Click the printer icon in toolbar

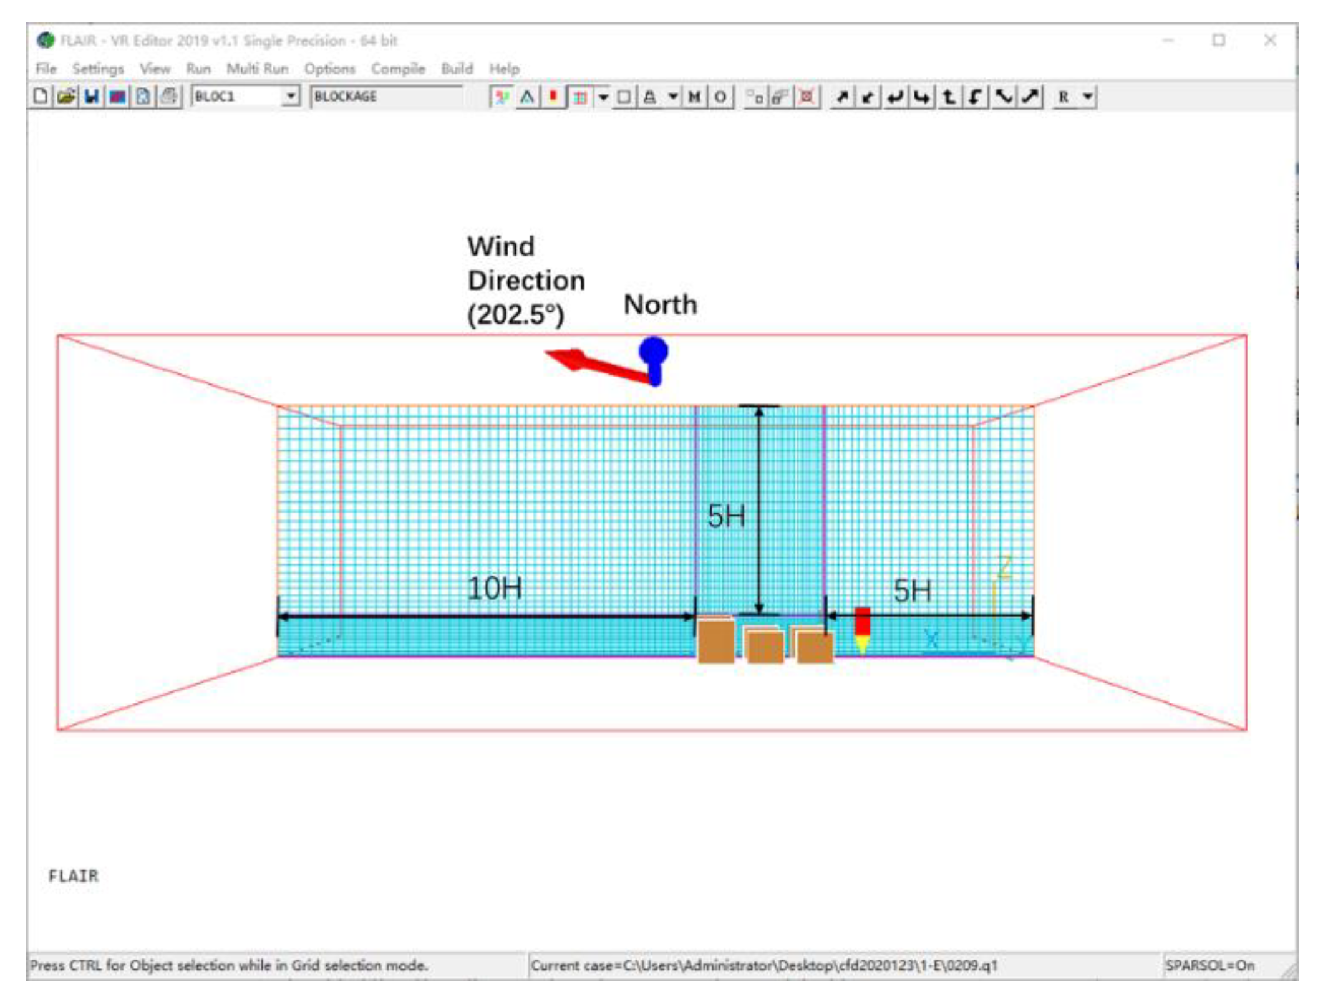point(169,97)
